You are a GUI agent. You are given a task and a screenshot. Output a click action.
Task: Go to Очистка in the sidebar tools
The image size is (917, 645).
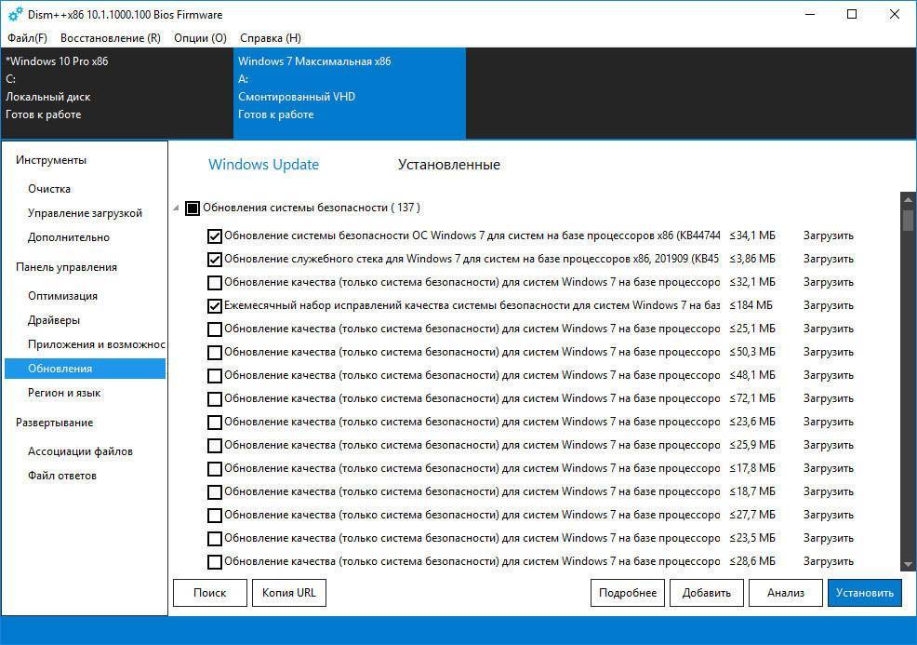point(49,189)
